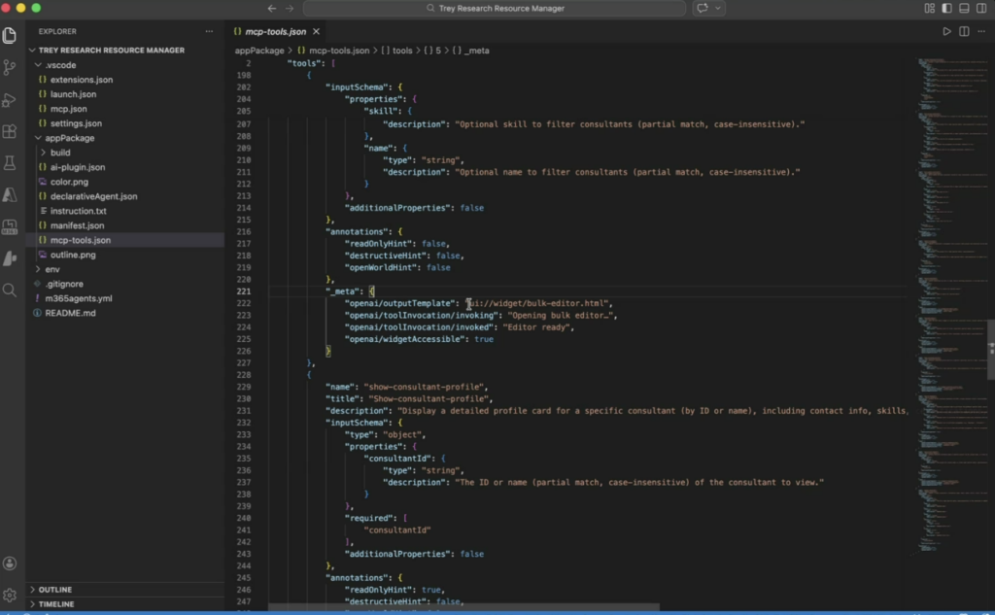Click the Run play icon in editor toolbar

[947, 31]
